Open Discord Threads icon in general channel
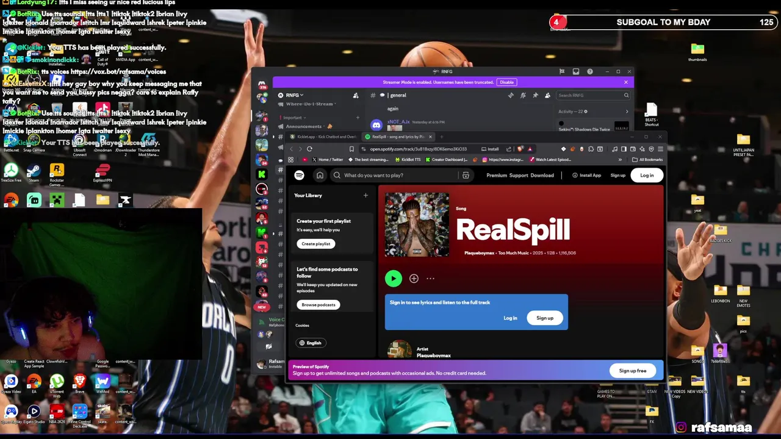Screen dimensions: 781x439 tap(511, 96)
